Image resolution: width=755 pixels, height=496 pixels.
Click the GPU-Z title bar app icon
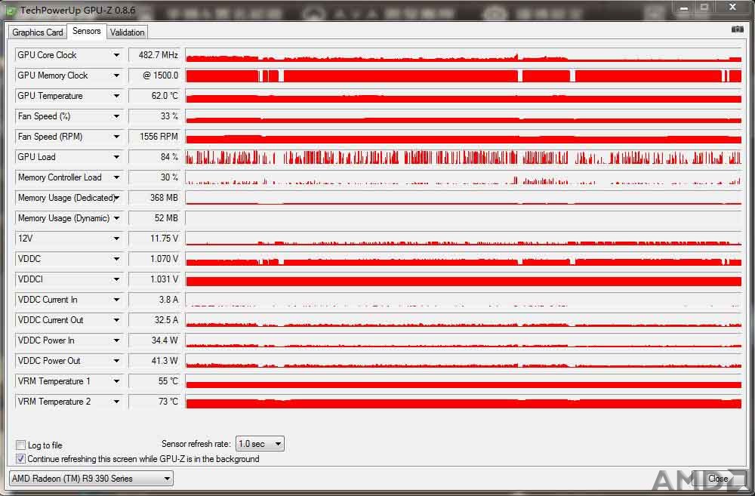[x=11, y=10]
